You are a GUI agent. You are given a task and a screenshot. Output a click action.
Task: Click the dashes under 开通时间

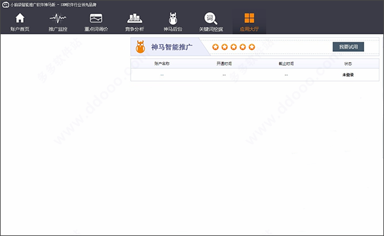(224, 75)
